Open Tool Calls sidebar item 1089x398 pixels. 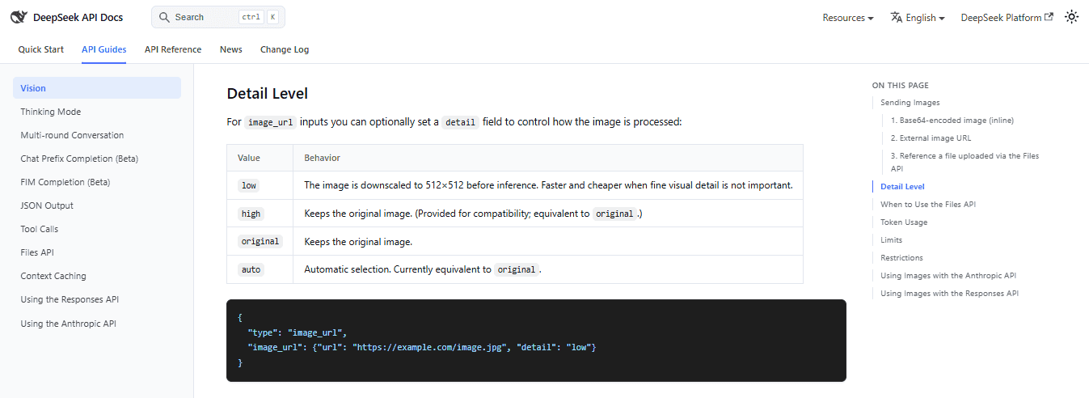[97, 229]
